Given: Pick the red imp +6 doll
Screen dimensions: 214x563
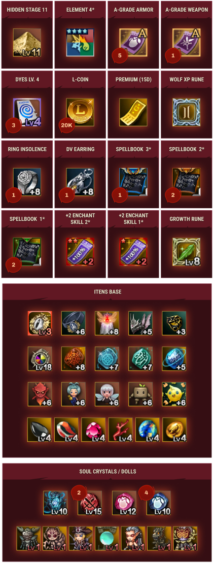Looking at the screenshot, I should click(40, 393).
